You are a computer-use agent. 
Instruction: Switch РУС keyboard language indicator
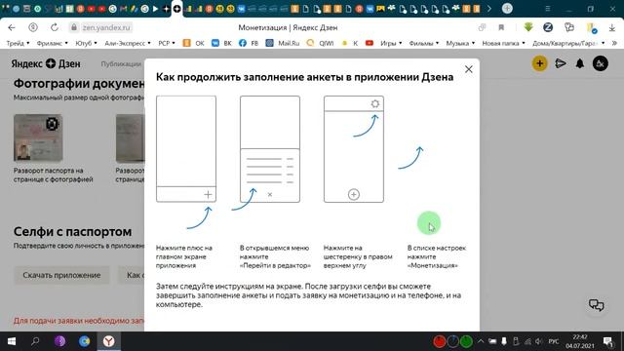(554, 341)
